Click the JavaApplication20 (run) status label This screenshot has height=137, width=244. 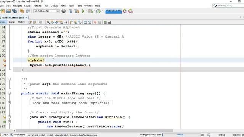(150, 135)
